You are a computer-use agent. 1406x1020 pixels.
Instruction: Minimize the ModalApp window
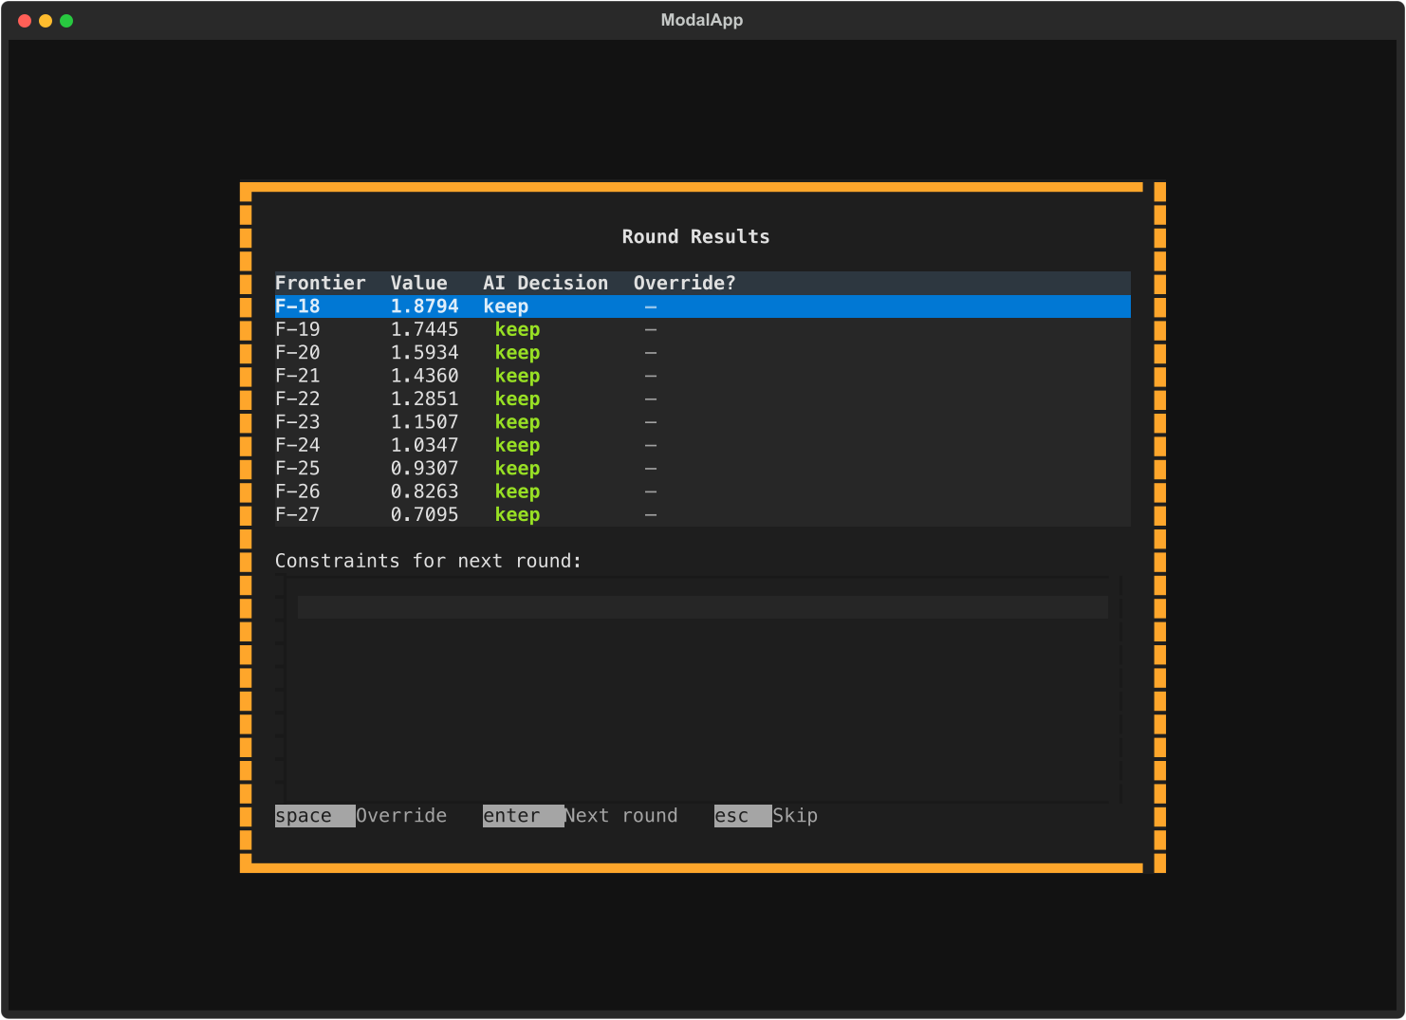click(46, 21)
